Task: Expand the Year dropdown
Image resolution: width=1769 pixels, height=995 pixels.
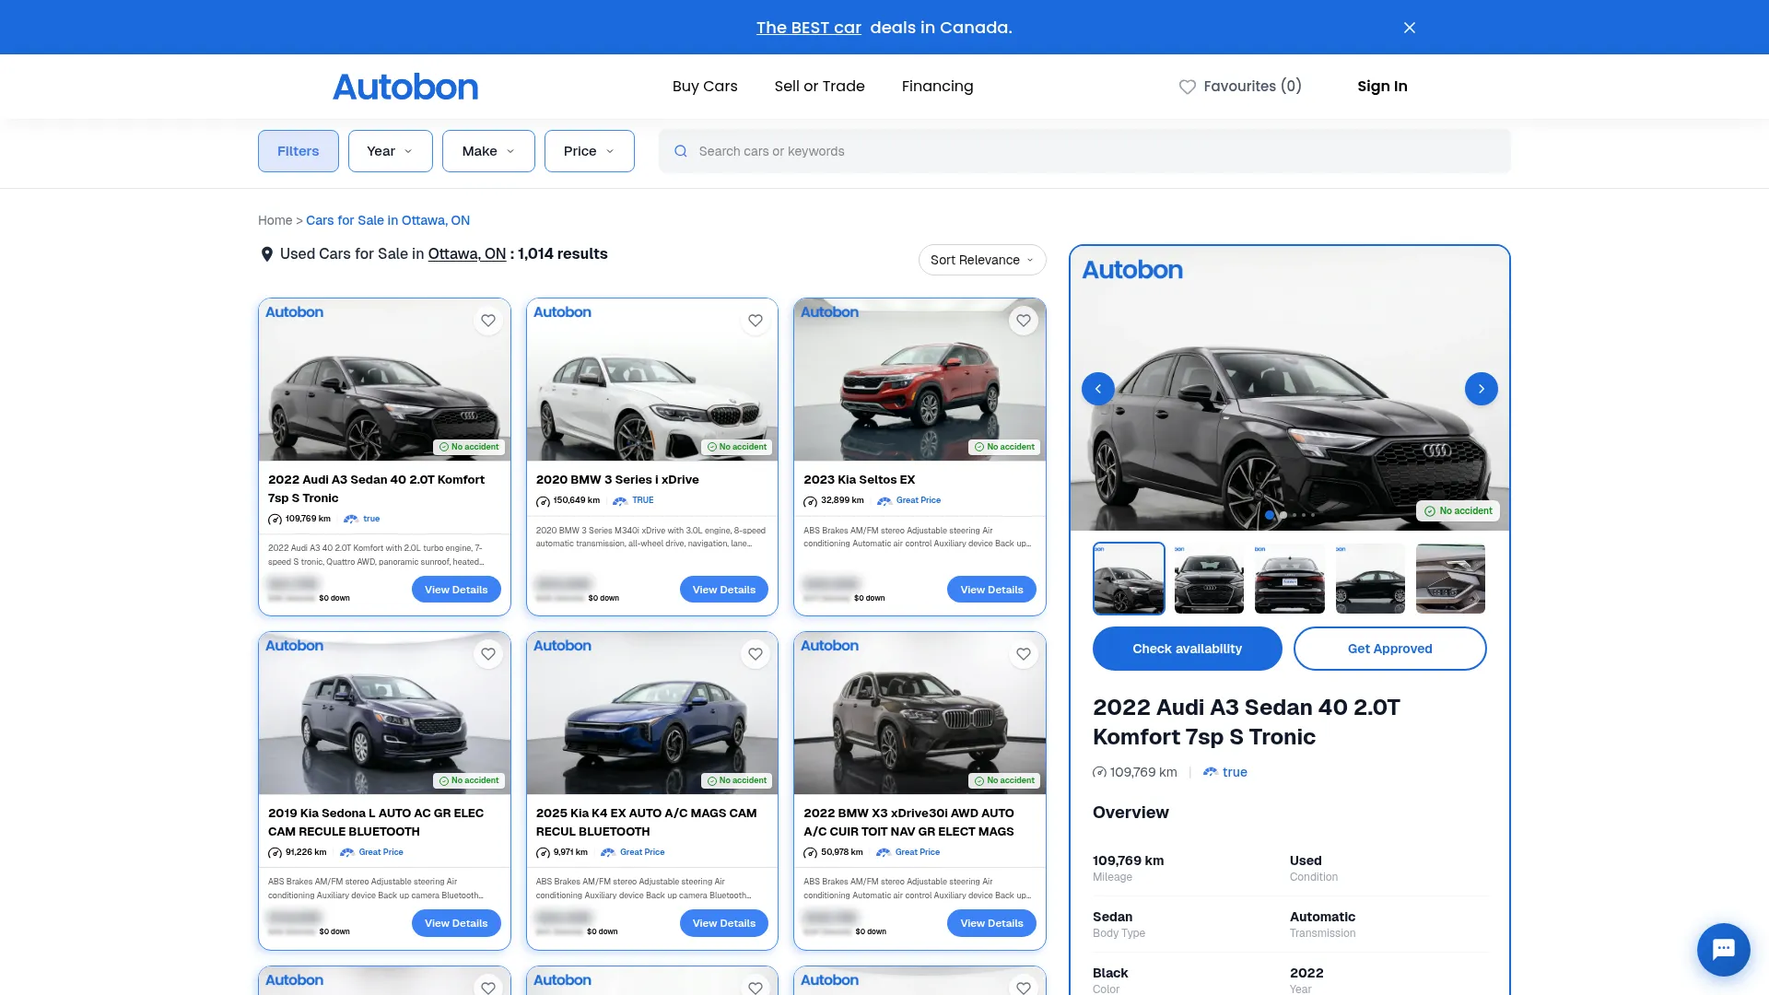Action: pyautogui.click(x=390, y=151)
